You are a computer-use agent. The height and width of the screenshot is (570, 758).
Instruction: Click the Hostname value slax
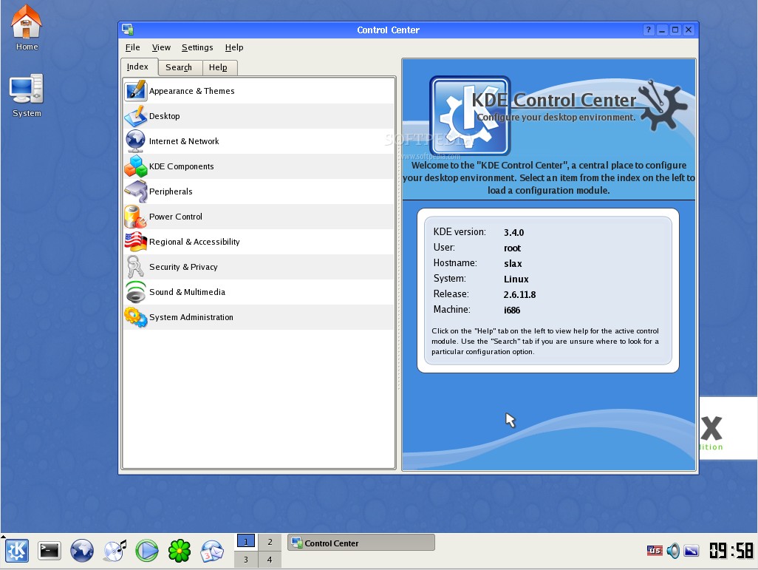point(513,264)
